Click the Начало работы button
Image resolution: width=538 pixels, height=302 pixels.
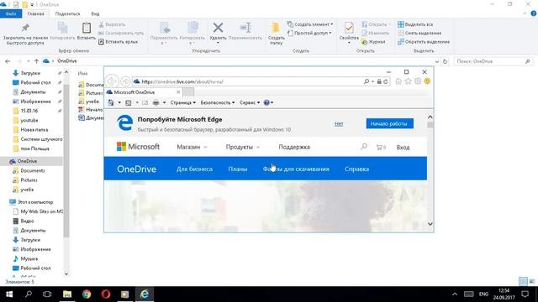click(389, 123)
